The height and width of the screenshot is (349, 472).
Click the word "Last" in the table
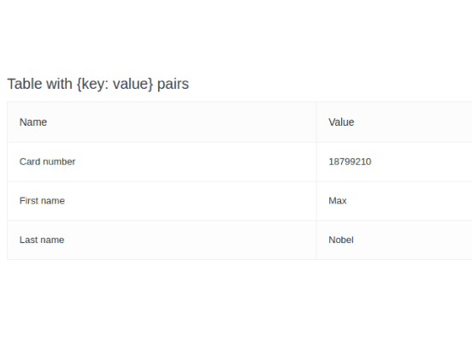point(28,240)
